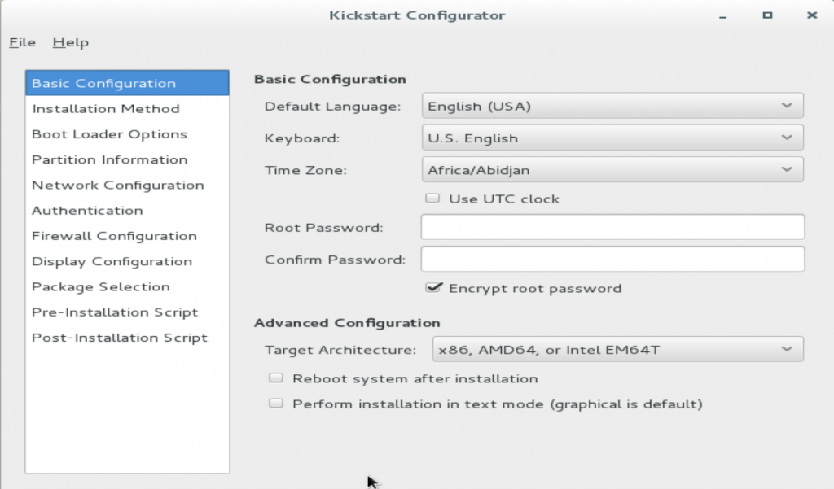Go to Installation Method section
This screenshot has height=489, width=834.
(x=127, y=108)
